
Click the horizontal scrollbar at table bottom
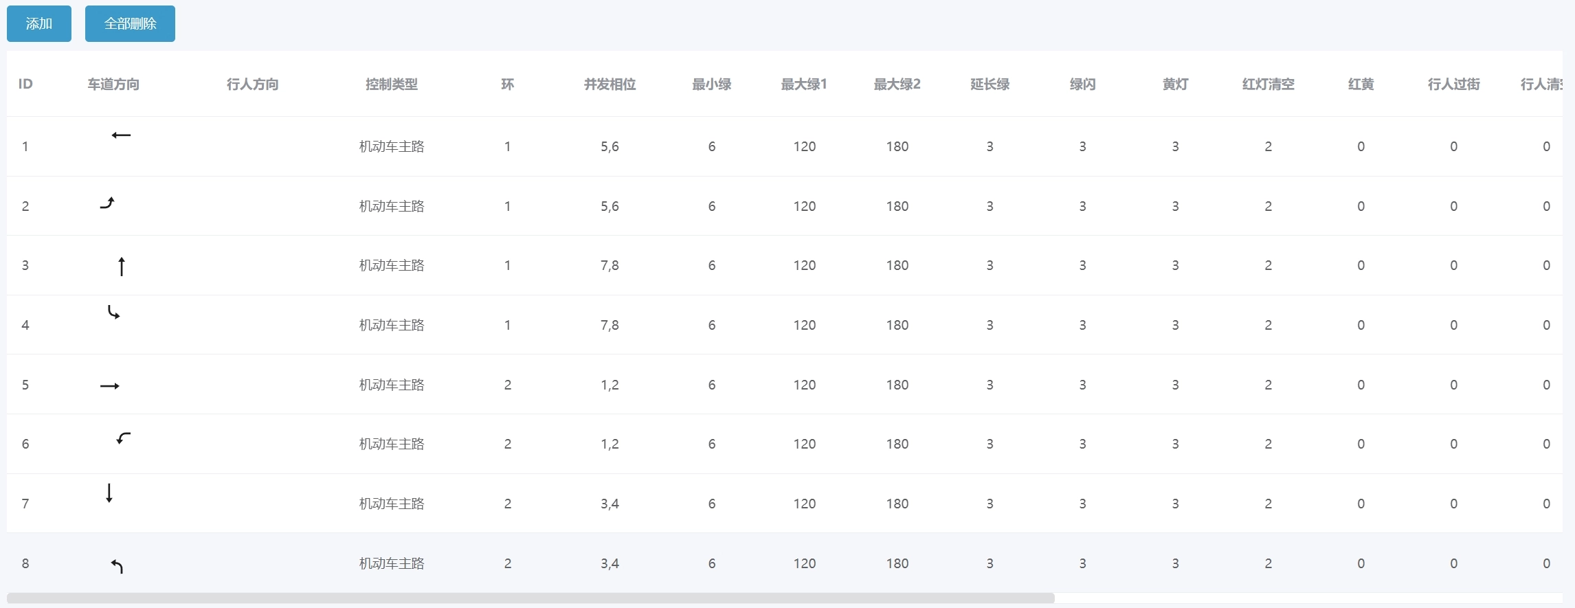530,598
